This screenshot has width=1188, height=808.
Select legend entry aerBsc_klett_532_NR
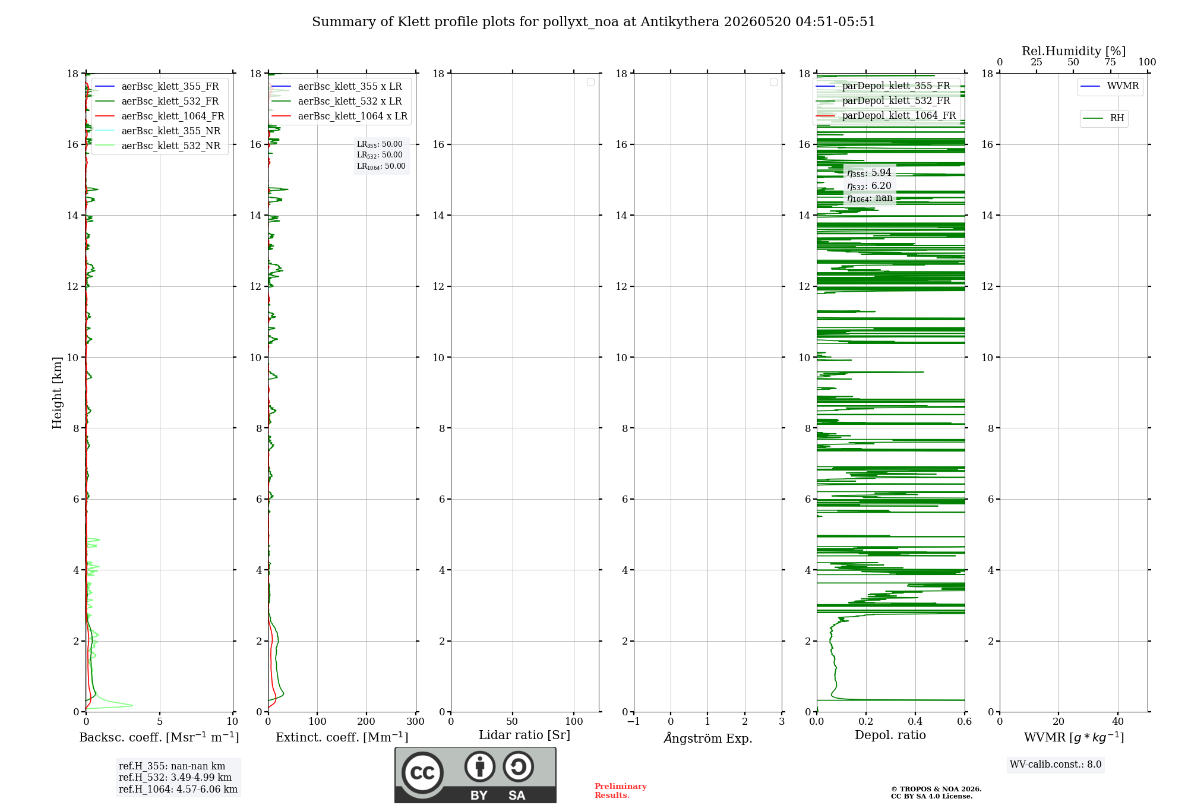tap(159, 146)
